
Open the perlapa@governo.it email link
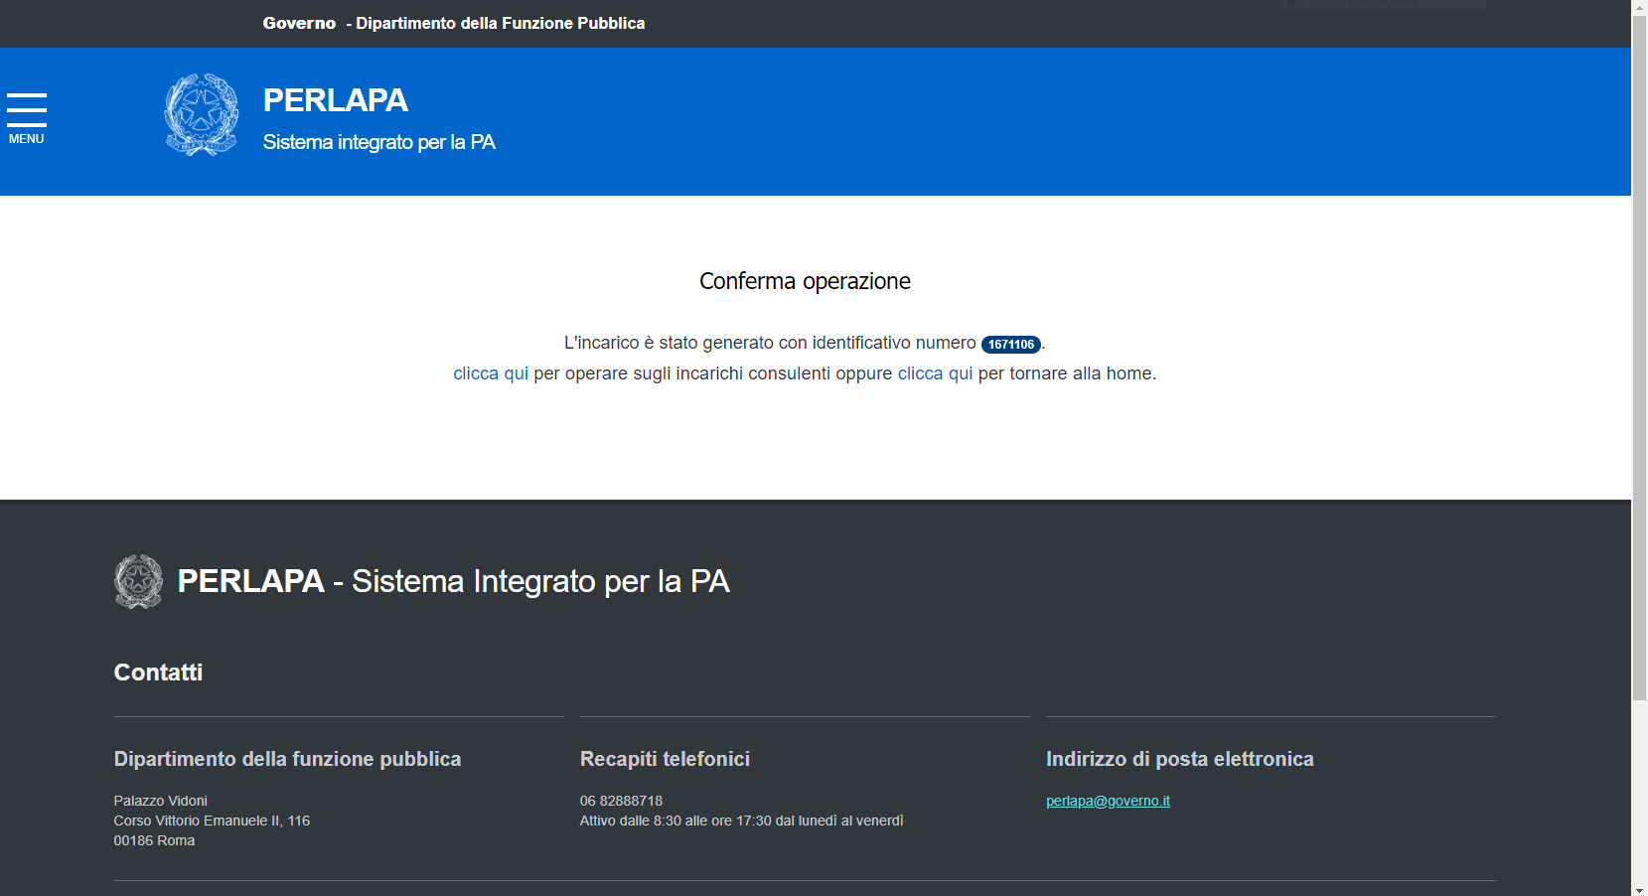[1108, 801]
